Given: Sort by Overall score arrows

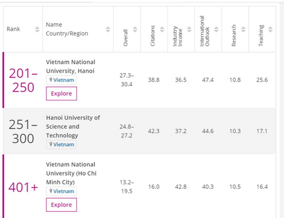Looking at the screenshot, I should click(x=135, y=29).
